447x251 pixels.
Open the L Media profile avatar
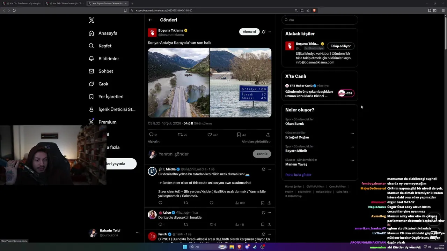(152, 171)
